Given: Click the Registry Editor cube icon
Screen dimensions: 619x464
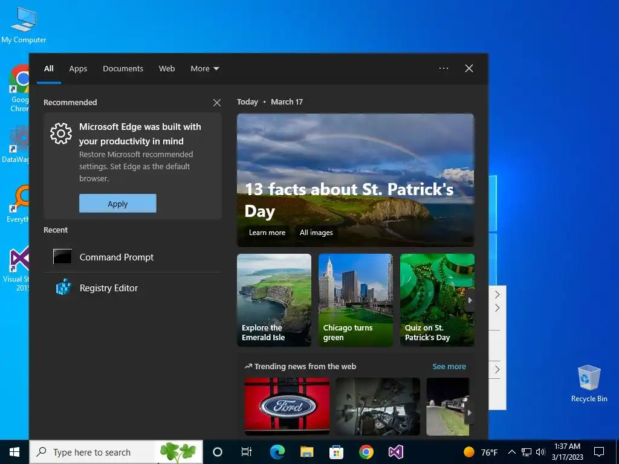Looking at the screenshot, I should click(x=63, y=288).
